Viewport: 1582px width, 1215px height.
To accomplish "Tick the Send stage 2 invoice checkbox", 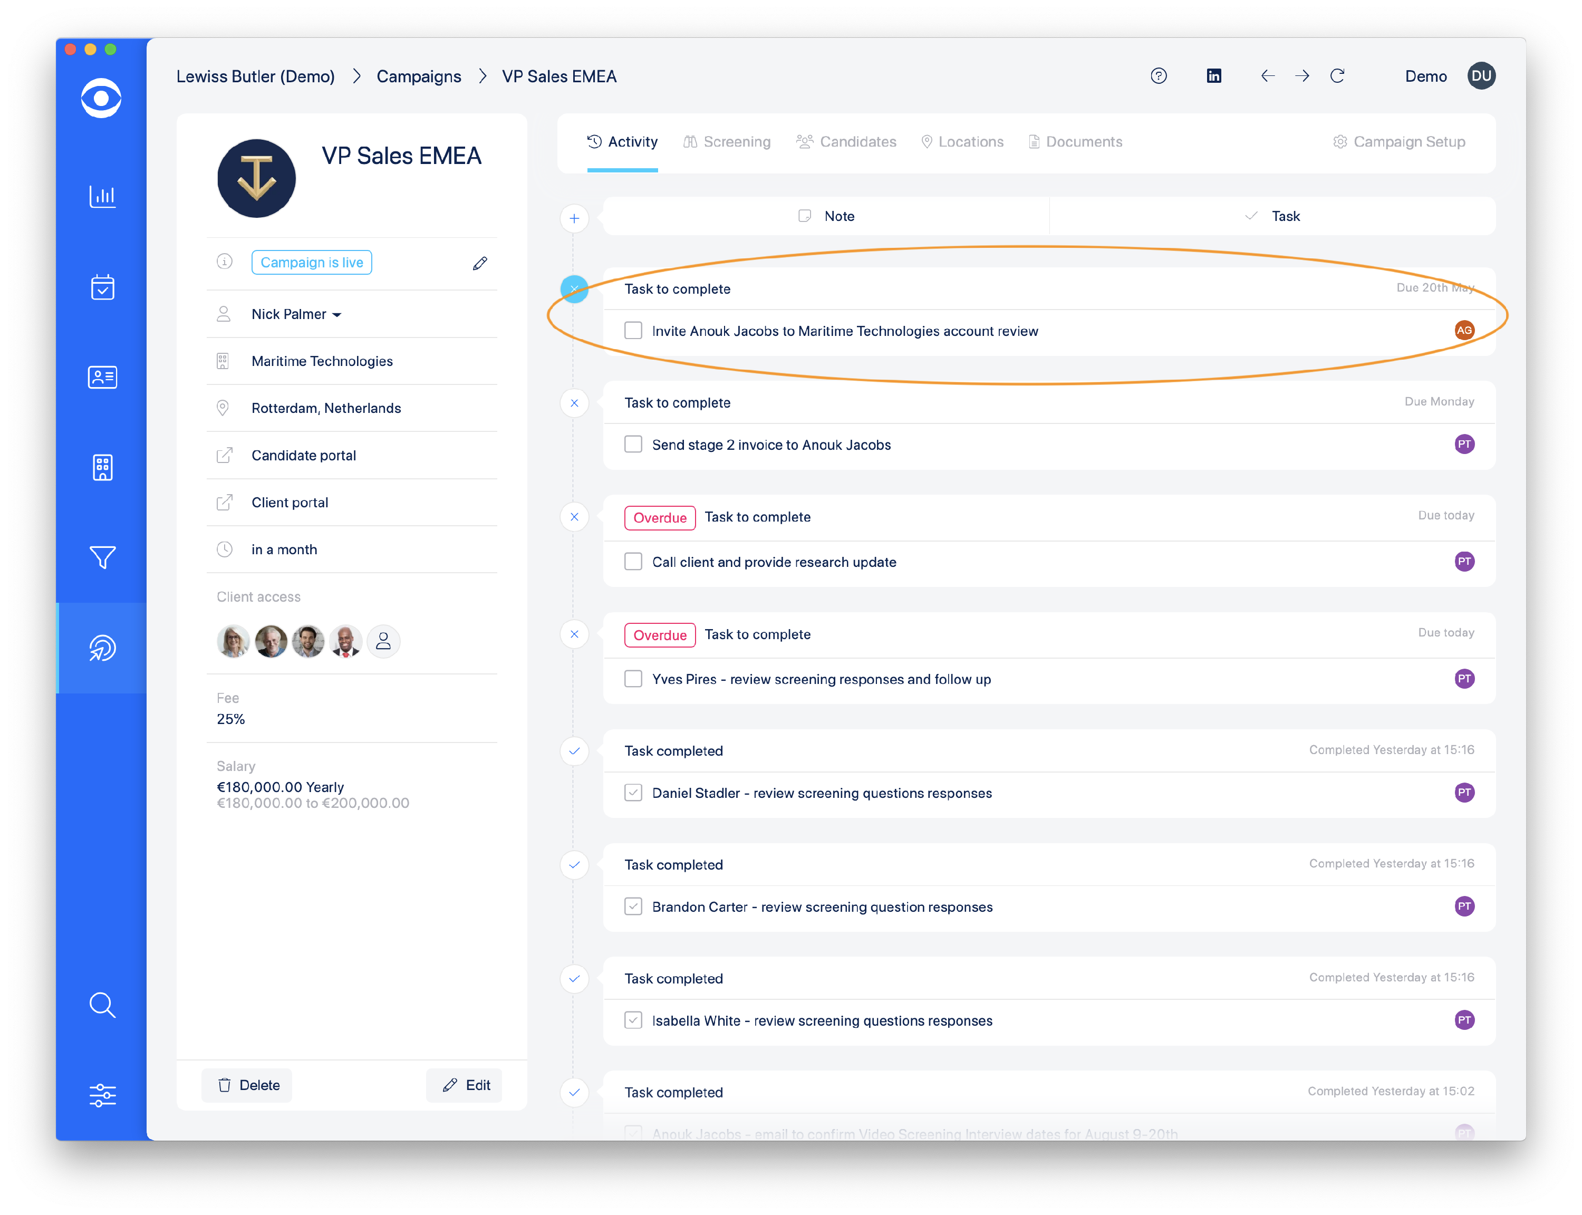I will [633, 444].
